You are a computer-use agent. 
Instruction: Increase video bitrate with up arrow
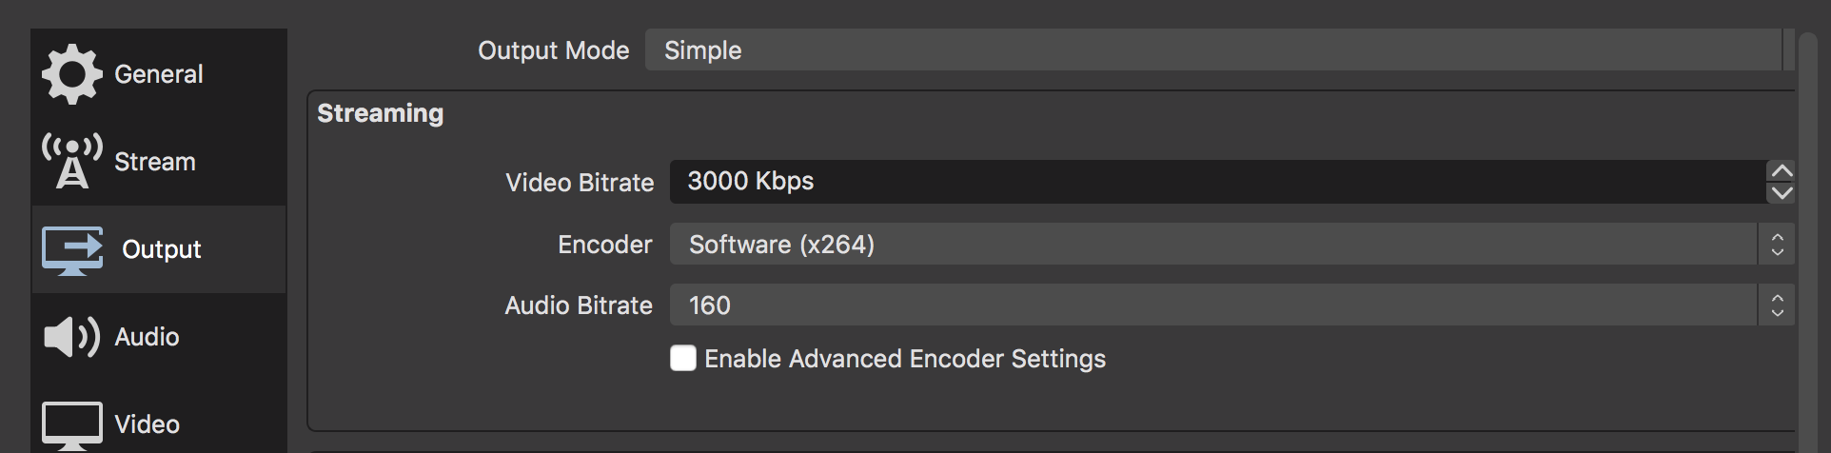(x=1781, y=170)
